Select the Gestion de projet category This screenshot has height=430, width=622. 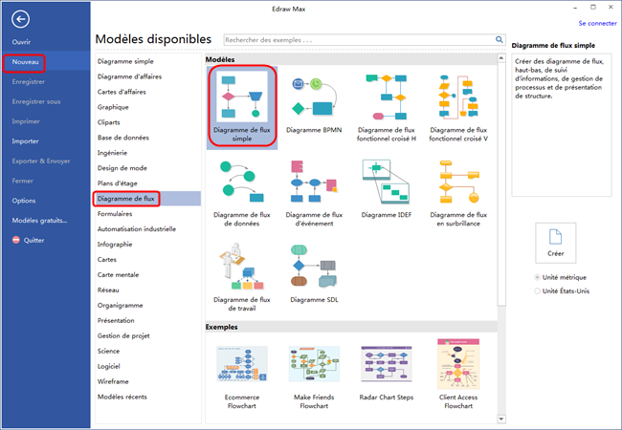pyautogui.click(x=123, y=335)
